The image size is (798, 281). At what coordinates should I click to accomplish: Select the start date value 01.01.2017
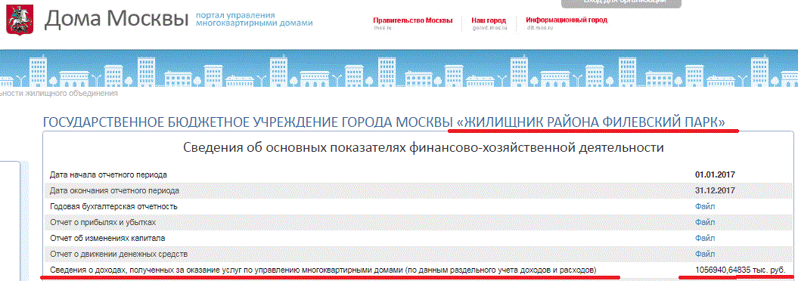click(715, 174)
